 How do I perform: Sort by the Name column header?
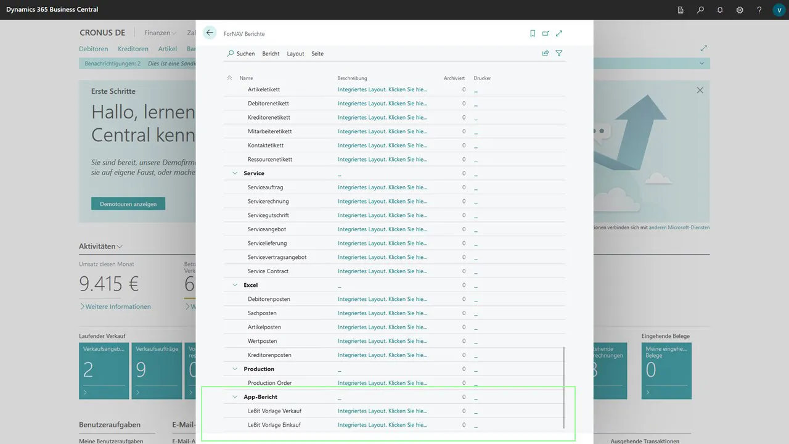pyautogui.click(x=246, y=78)
